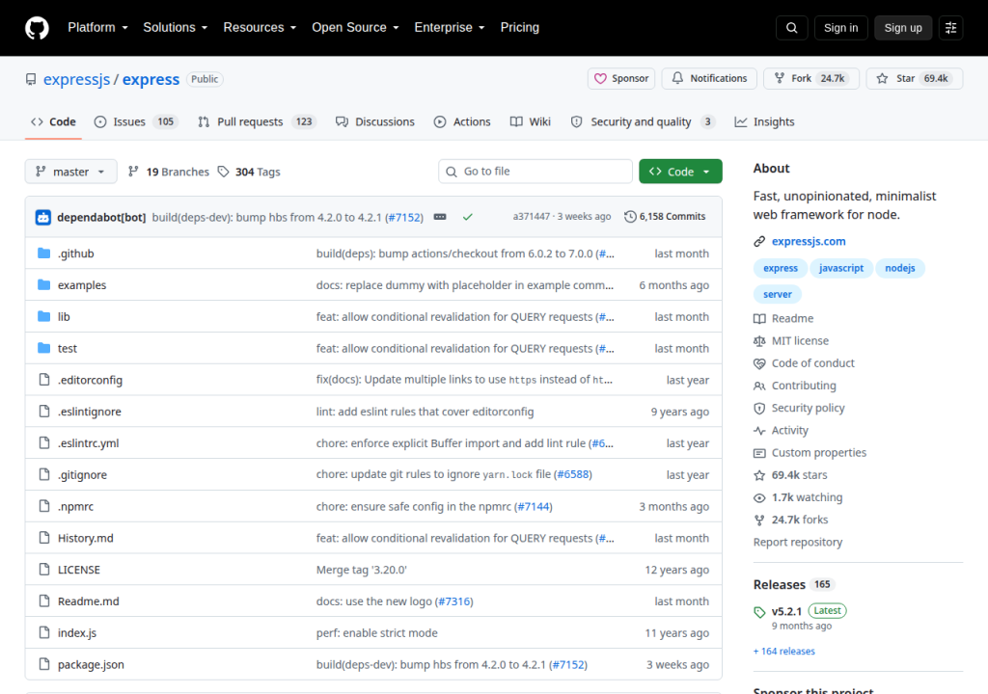Switch to the Discussions tab

375,121
